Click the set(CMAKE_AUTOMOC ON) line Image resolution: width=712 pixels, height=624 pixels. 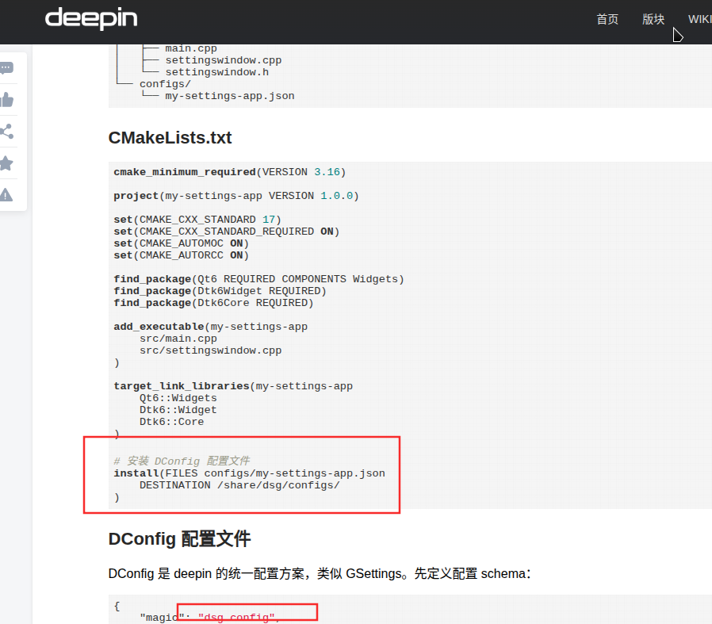pos(182,243)
